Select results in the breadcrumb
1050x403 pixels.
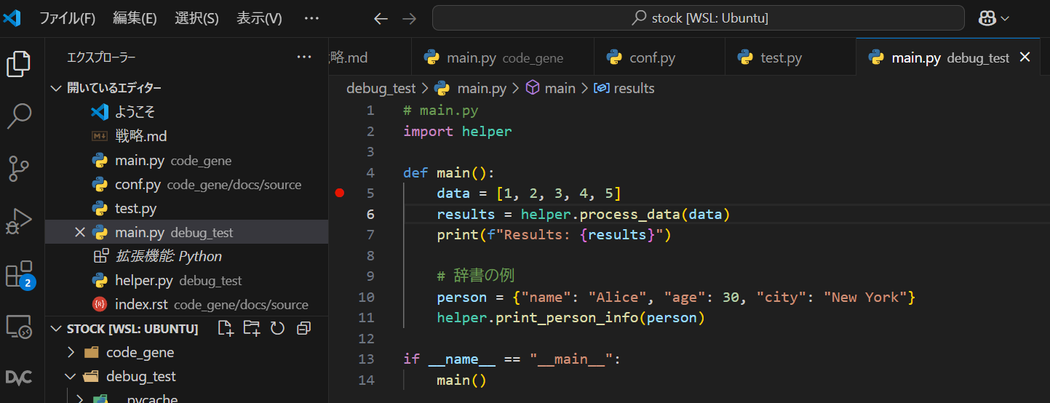pos(634,89)
